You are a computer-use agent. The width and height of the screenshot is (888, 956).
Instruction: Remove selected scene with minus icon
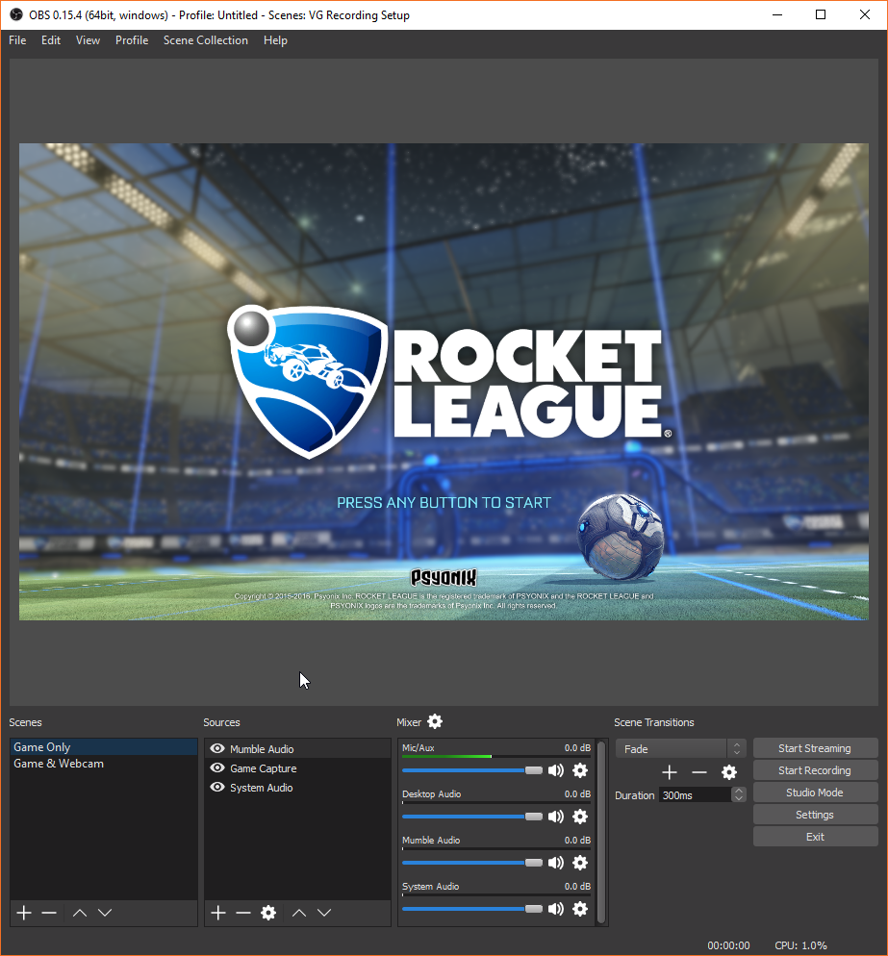pos(49,913)
